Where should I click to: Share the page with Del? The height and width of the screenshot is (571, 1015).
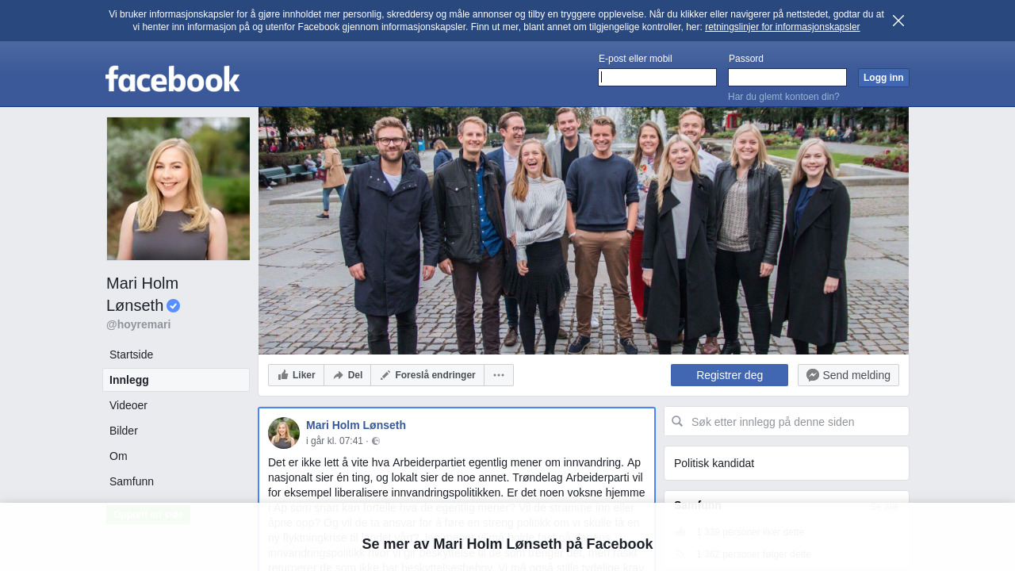(x=347, y=375)
